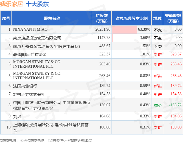
Task: Select the 序号 column header
Action: [x=6, y=18]
